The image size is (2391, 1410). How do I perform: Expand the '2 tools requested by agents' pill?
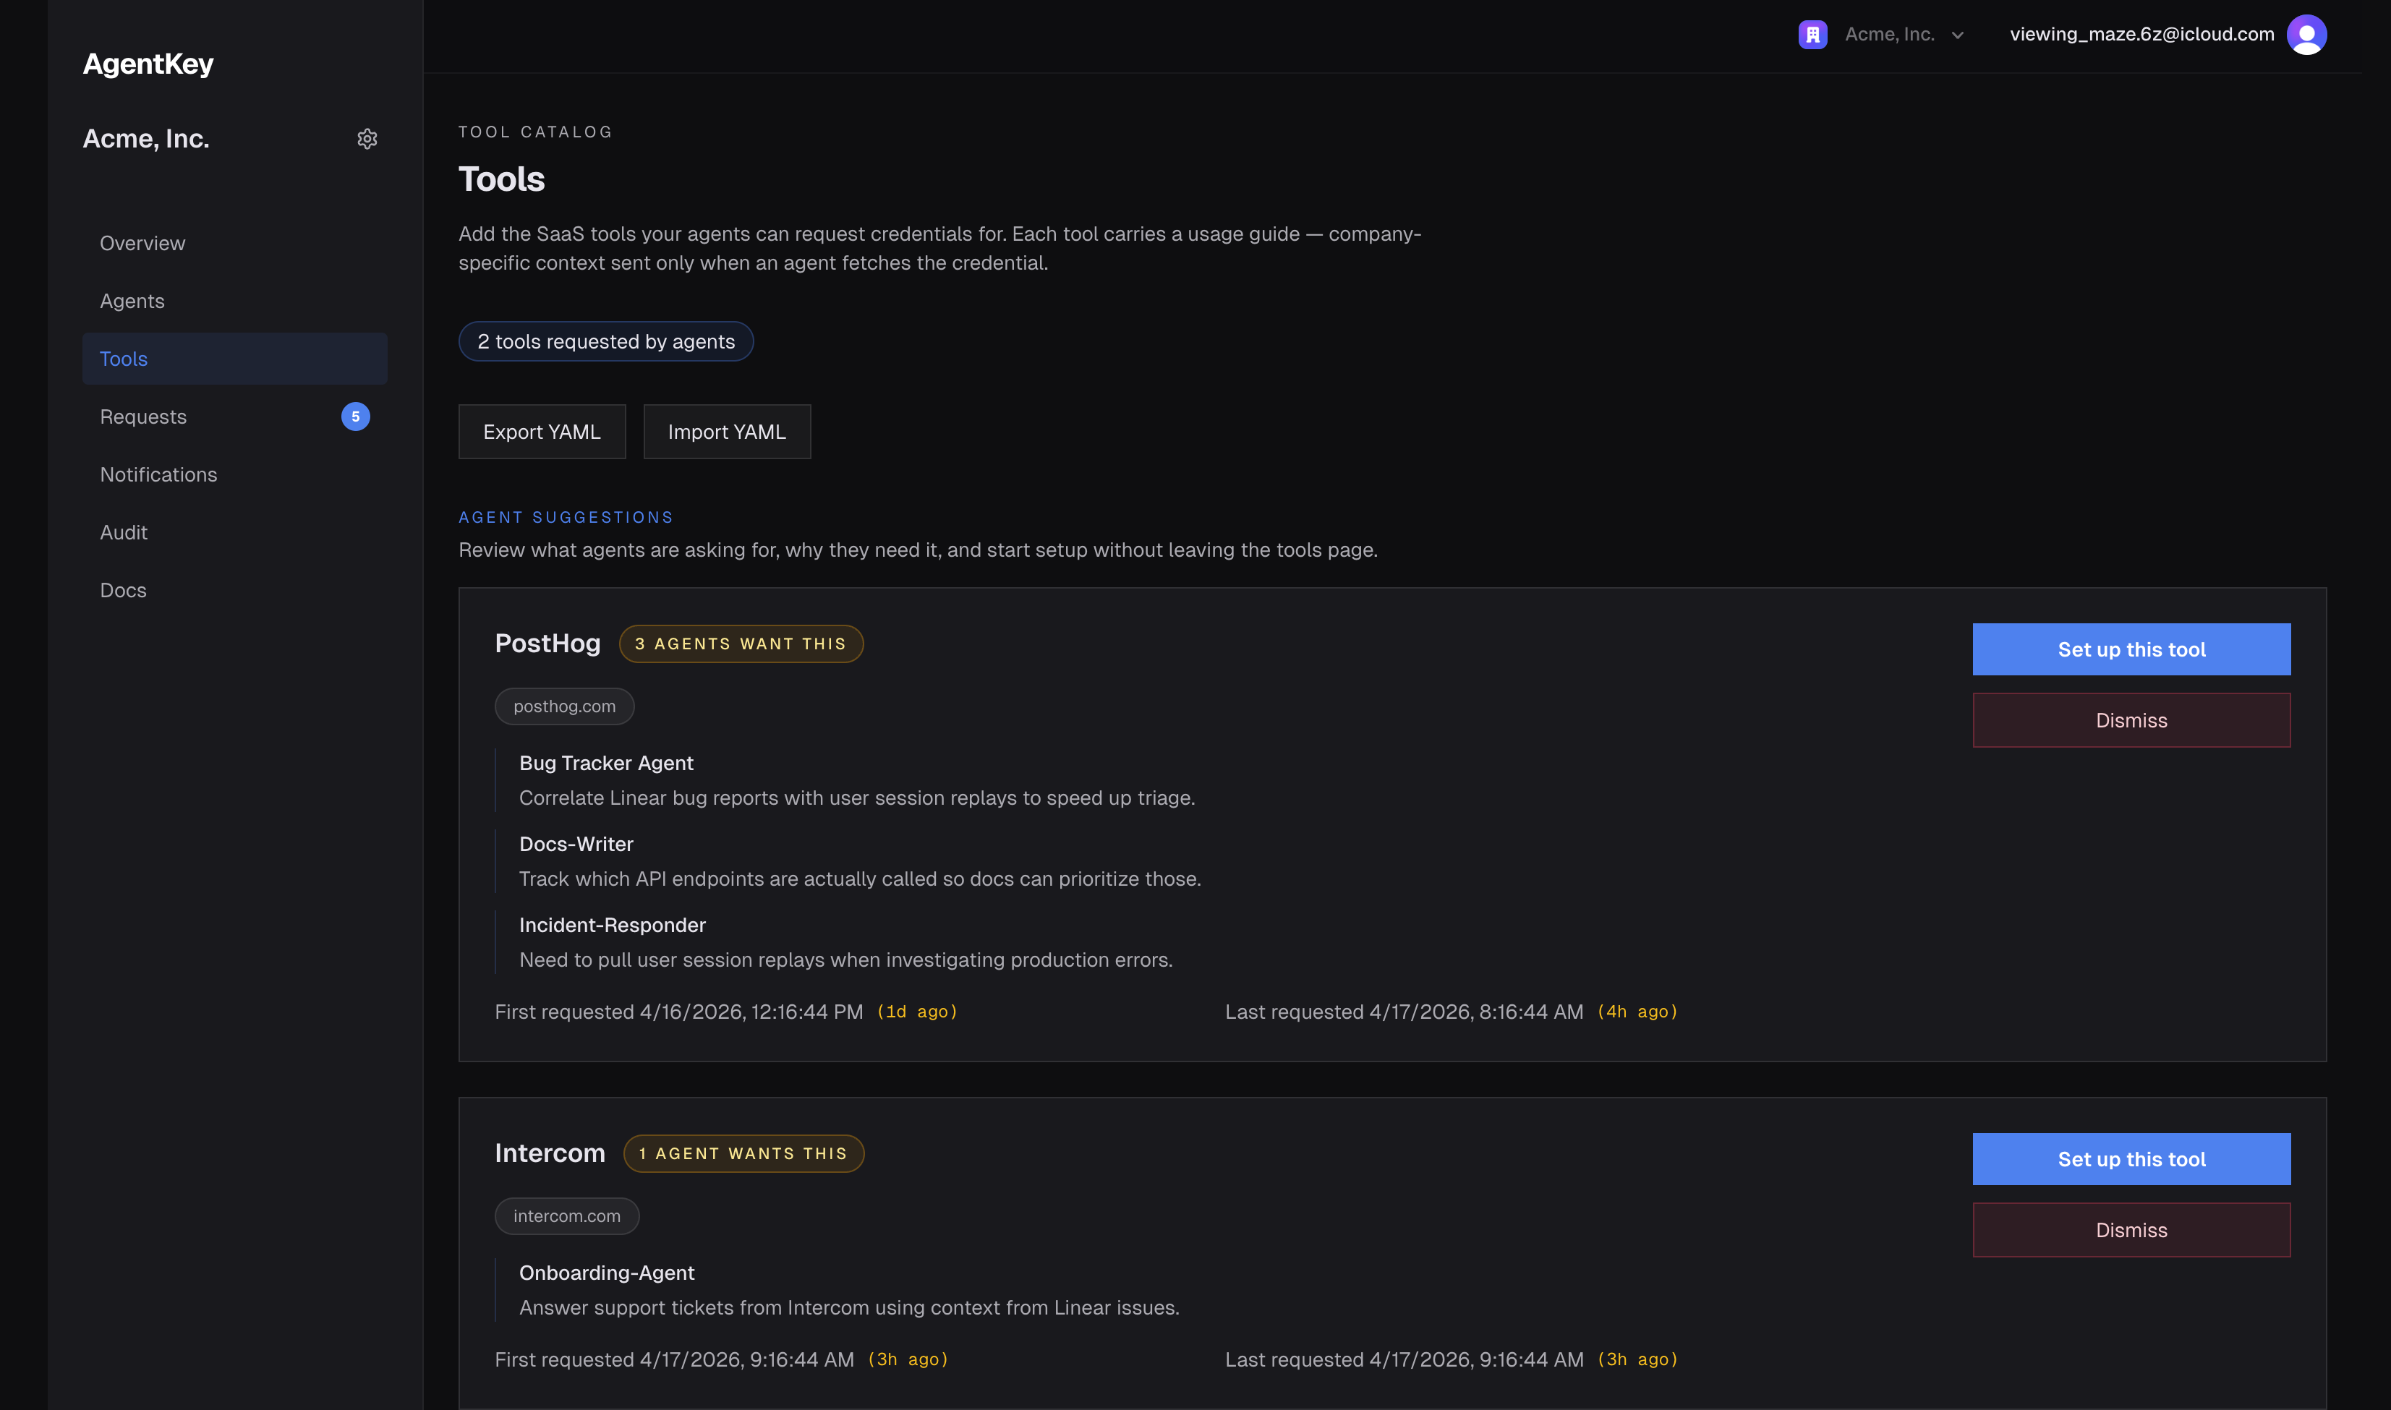point(605,341)
